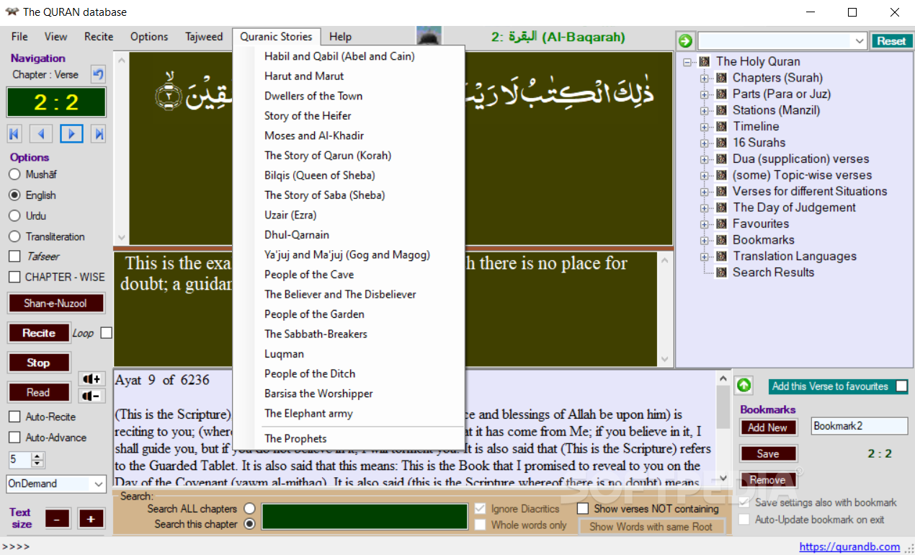Click 16 Surahs book icon
This screenshot has width=915, height=555.
click(721, 143)
